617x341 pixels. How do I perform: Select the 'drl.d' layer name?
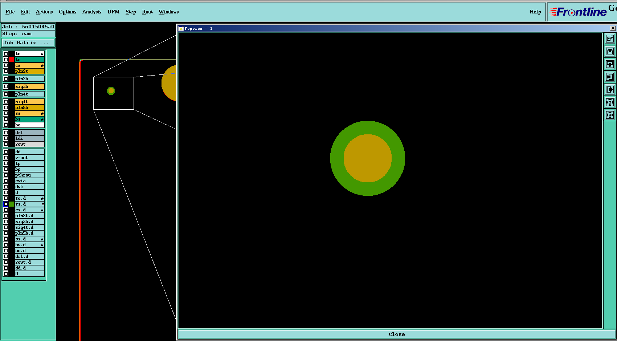(x=29, y=256)
